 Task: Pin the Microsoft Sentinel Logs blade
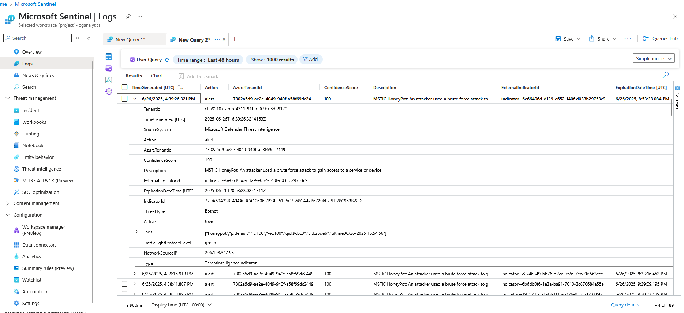point(128,16)
